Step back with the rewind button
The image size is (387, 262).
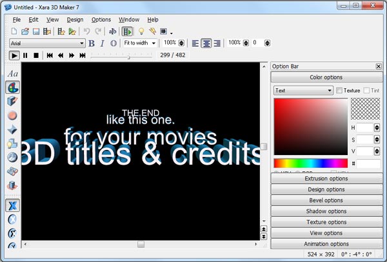(61, 55)
